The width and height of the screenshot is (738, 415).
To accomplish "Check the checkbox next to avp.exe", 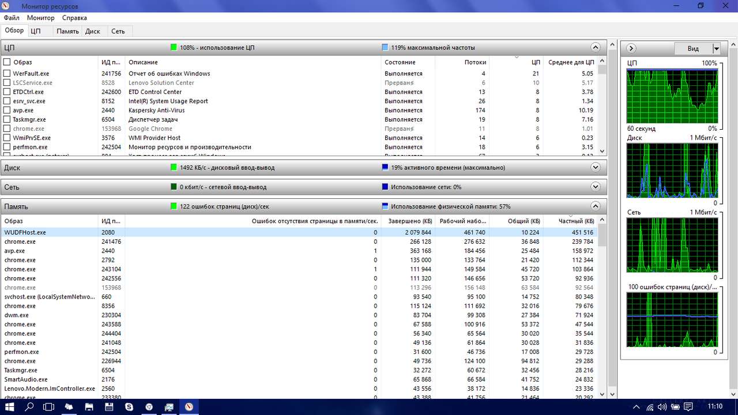I will click(7, 110).
